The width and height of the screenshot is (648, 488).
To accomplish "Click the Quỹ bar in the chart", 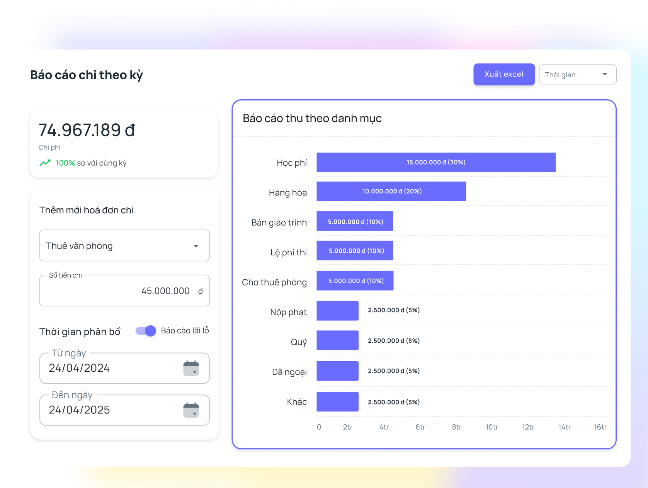I will 337,340.
